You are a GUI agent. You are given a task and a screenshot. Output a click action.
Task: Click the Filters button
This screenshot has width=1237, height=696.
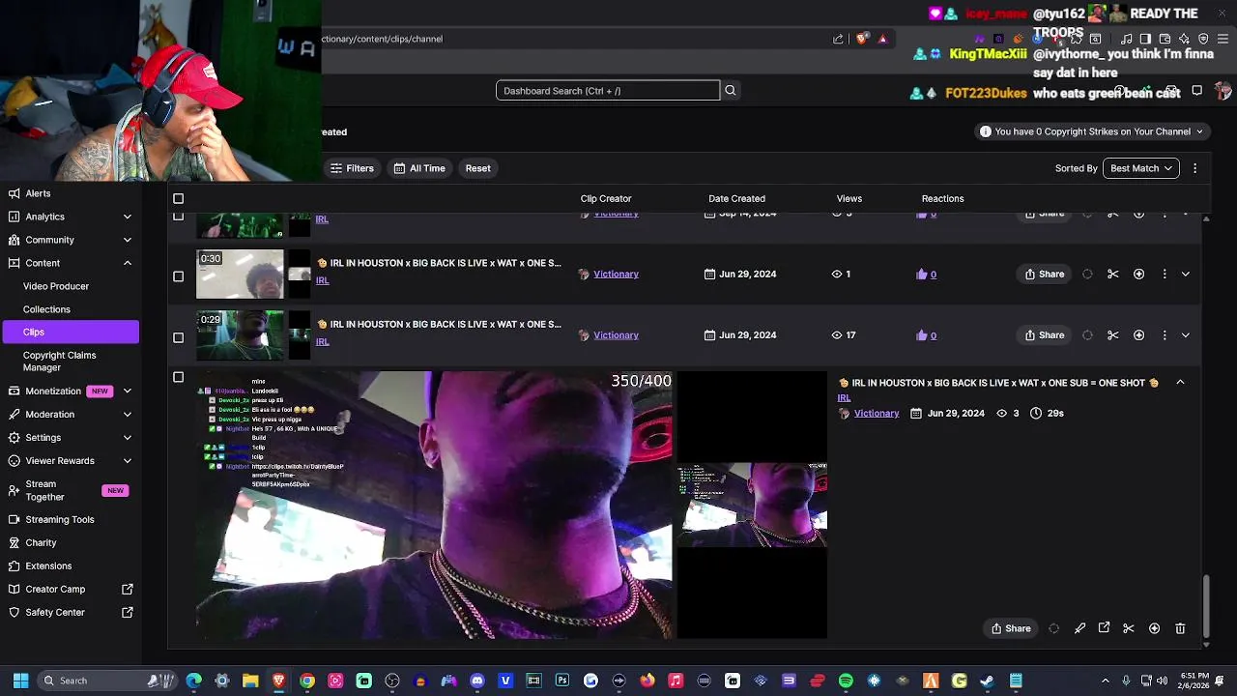coord(352,168)
